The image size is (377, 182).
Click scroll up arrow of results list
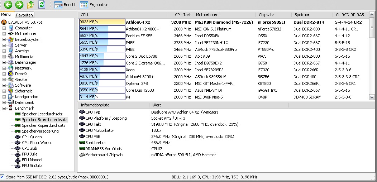(x=372, y=14)
